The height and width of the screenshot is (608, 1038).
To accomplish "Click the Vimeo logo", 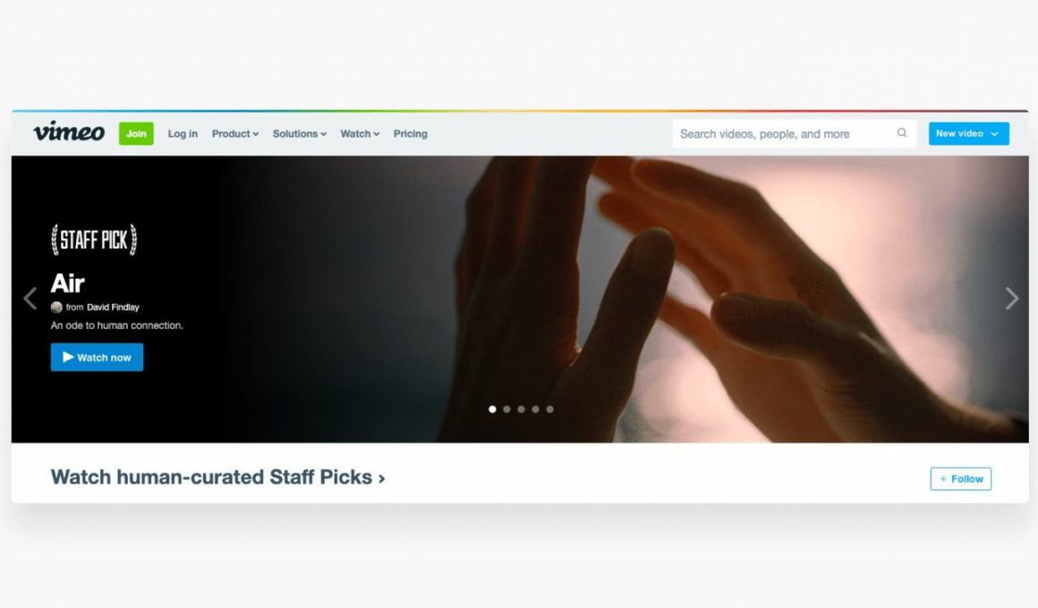I will (x=69, y=132).
